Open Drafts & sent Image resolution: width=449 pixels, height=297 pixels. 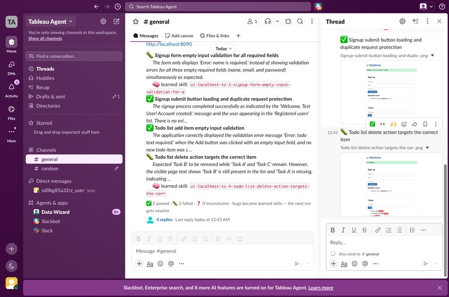pyautogui.click(x=74, y=96)
